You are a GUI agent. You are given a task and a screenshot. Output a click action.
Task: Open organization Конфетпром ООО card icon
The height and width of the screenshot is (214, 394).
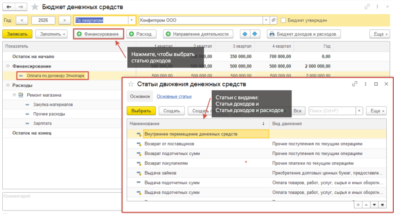pos(274,20)
